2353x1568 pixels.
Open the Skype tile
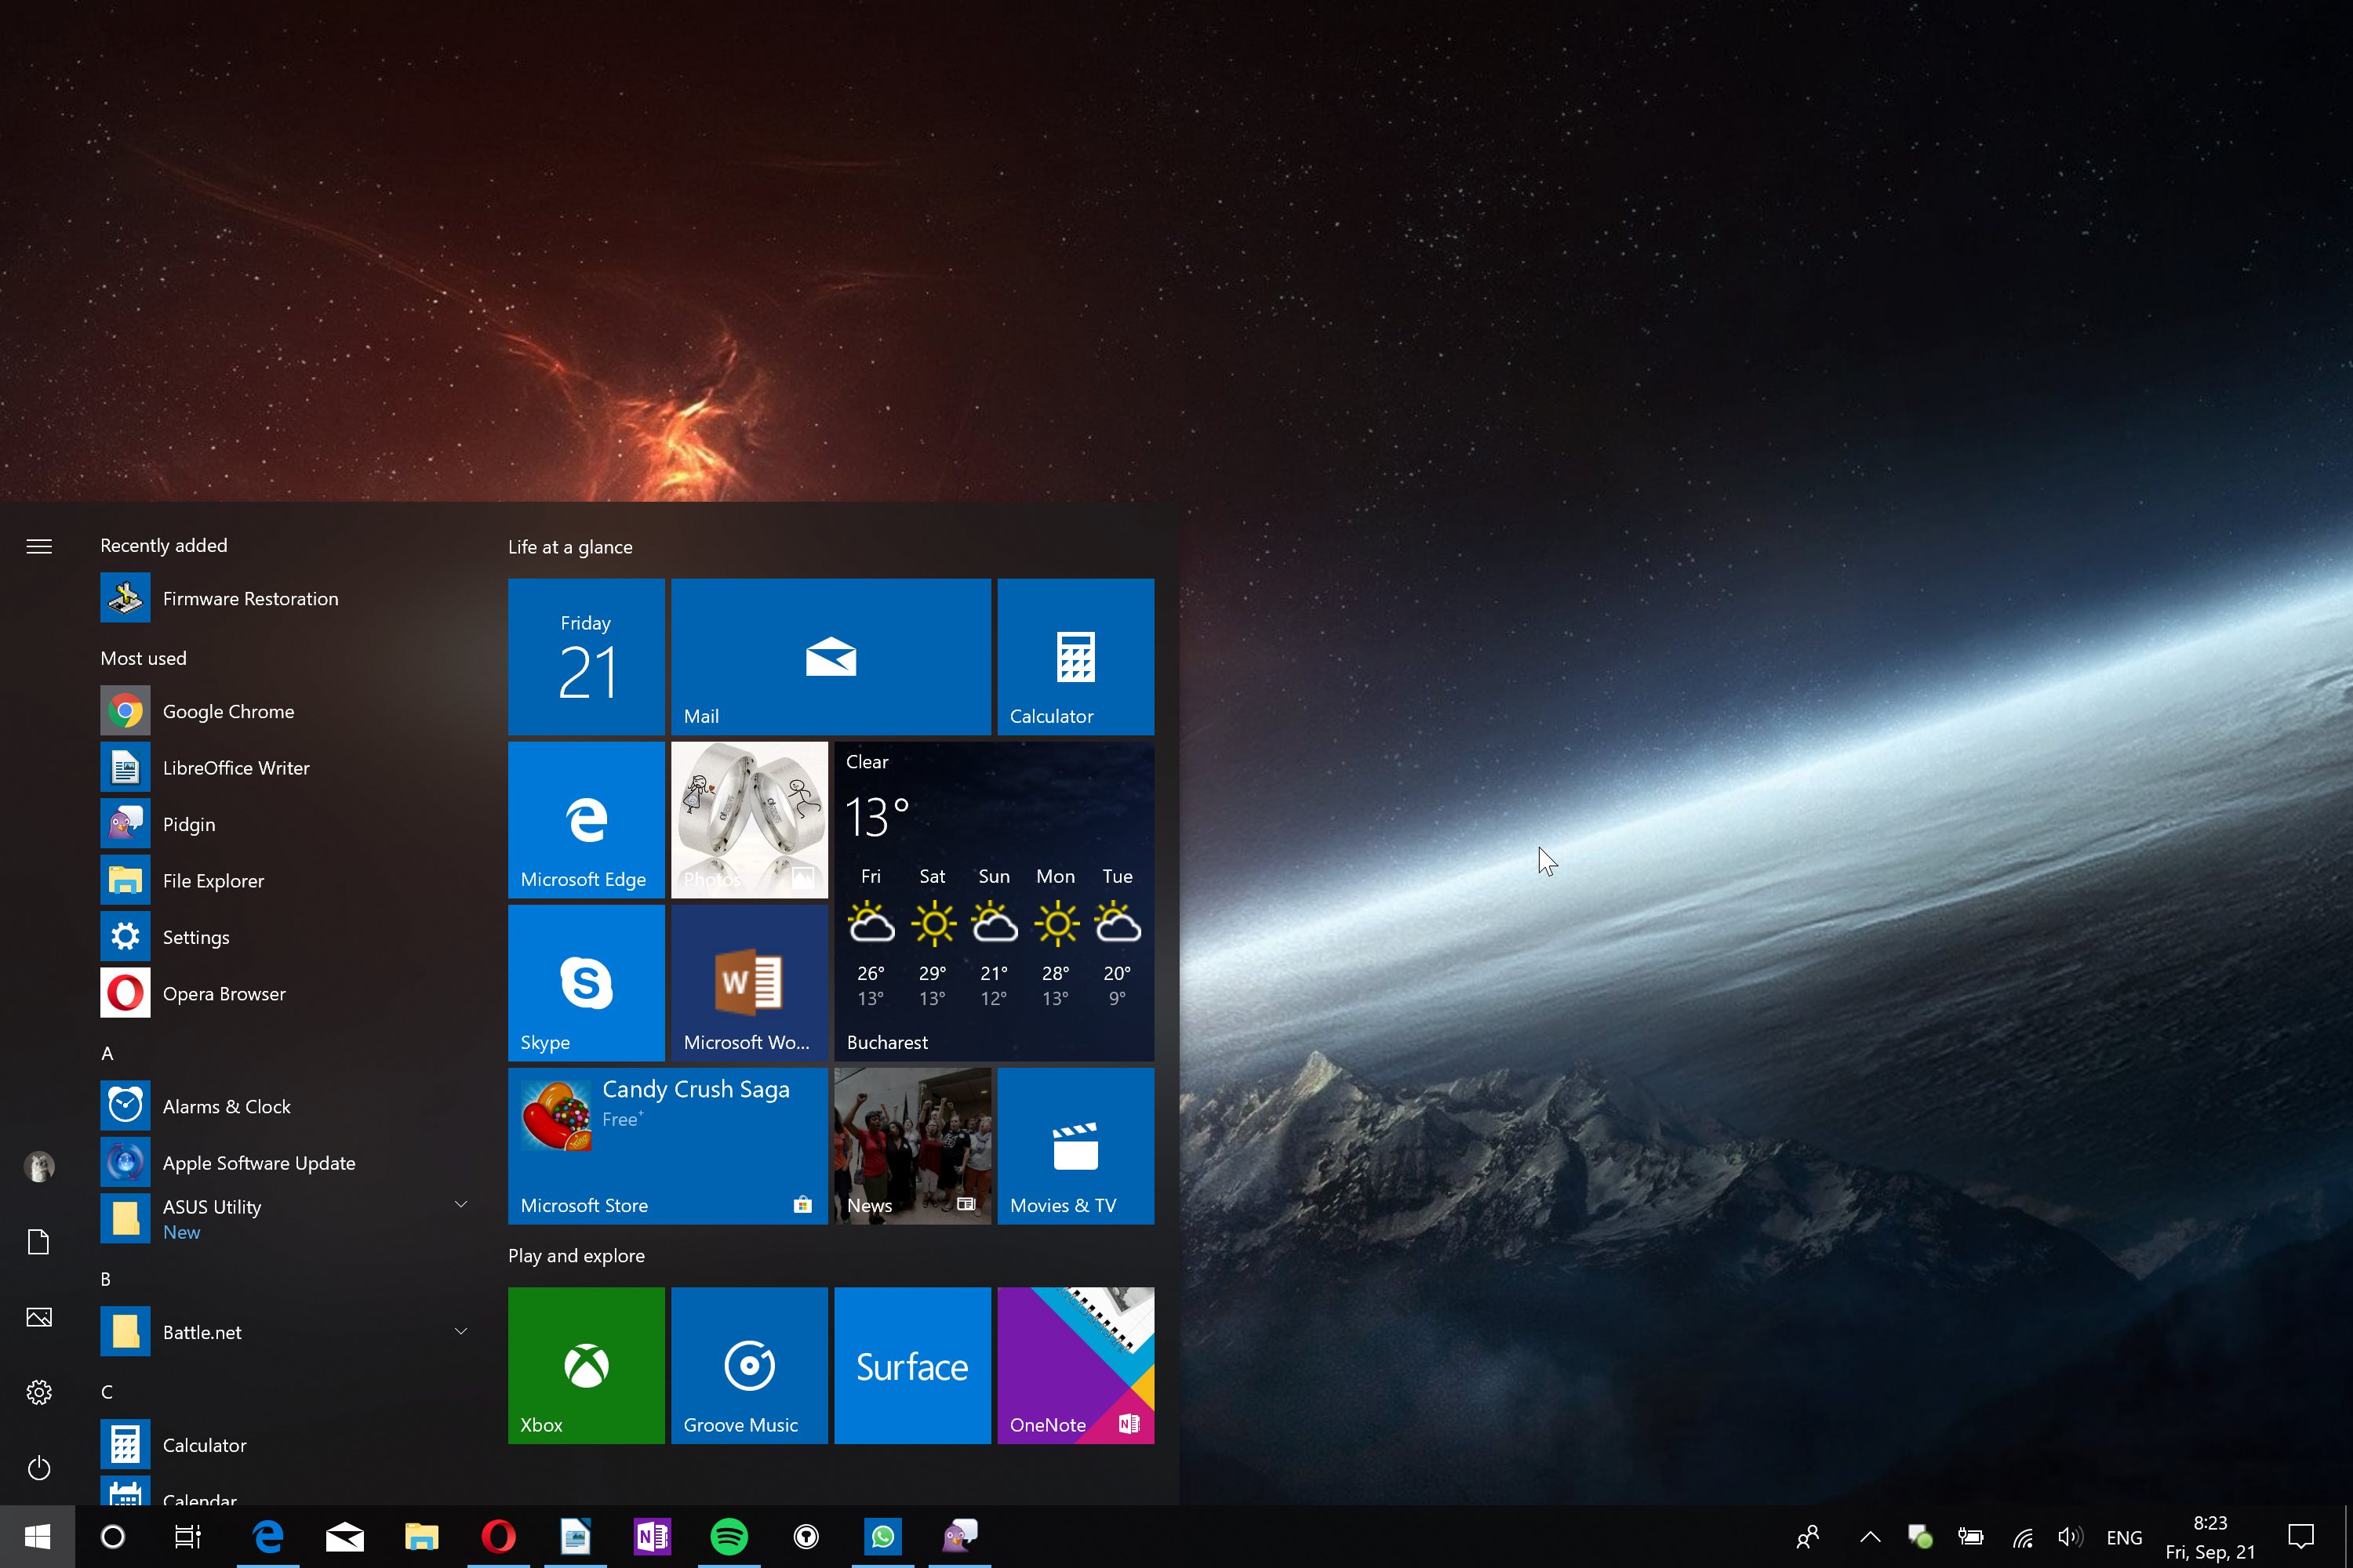point(586,983)
